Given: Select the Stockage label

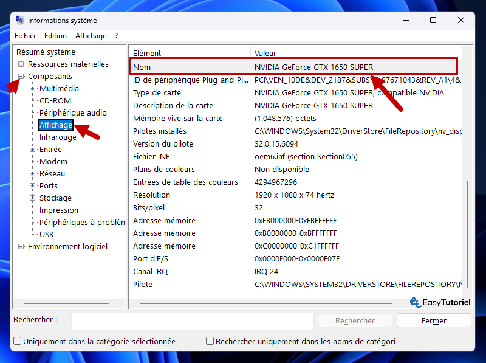Looking at the screenshot, I should click(x=55, y=198).
